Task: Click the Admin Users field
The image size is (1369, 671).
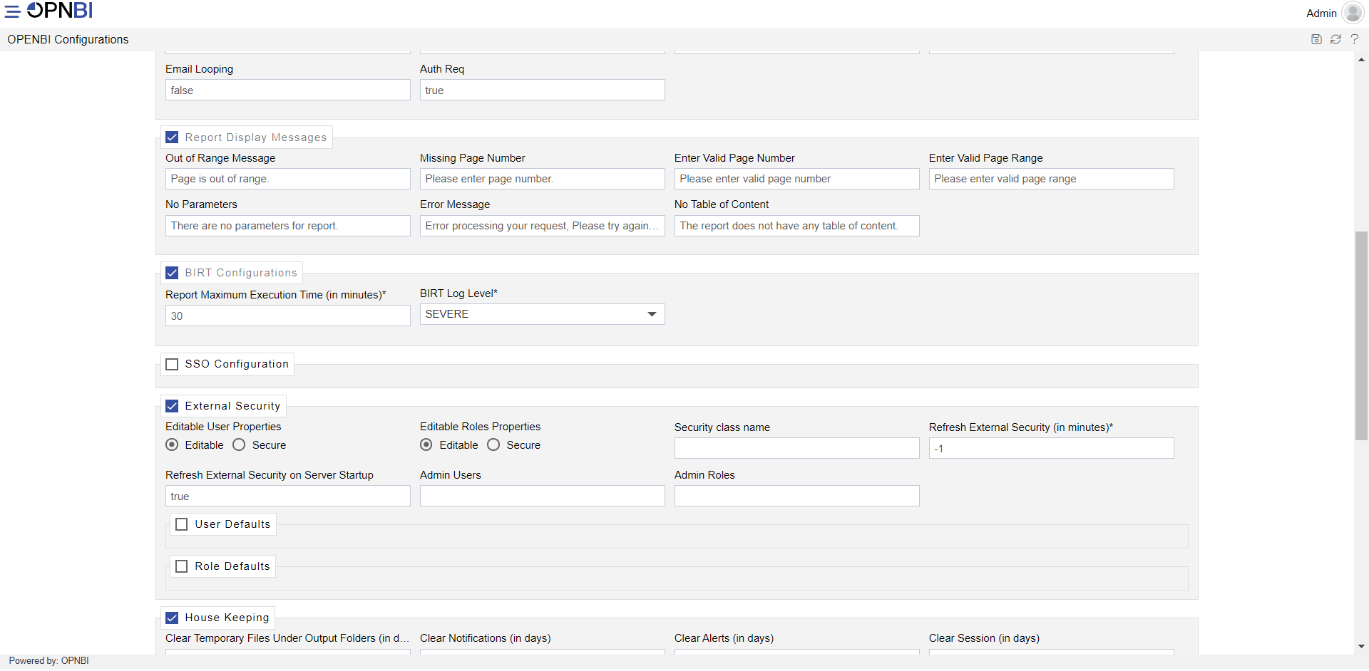Action: pos(542,496)
